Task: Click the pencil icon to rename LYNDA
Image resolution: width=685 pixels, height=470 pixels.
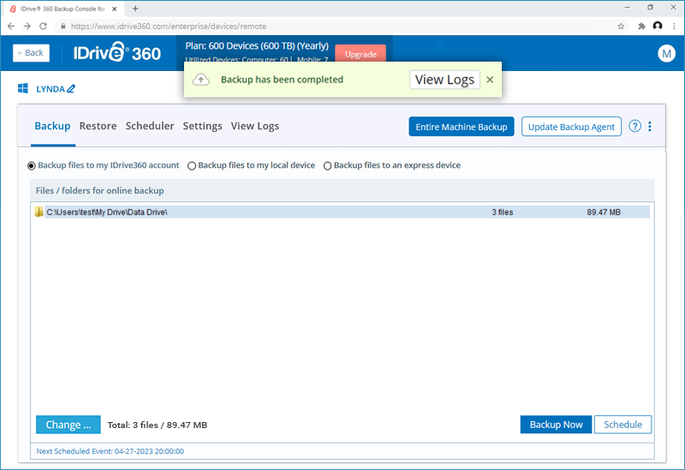Action: tap(71, 89)
